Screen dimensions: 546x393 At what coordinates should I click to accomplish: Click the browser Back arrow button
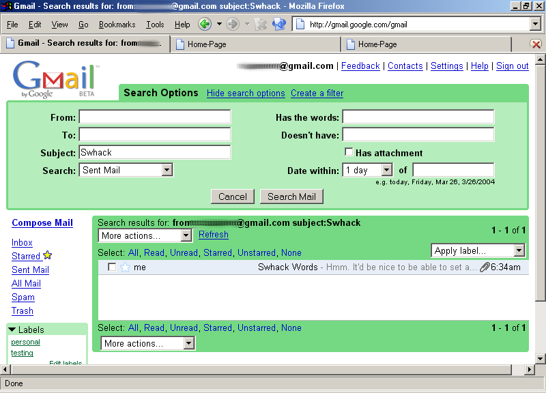tap(205, 25)
